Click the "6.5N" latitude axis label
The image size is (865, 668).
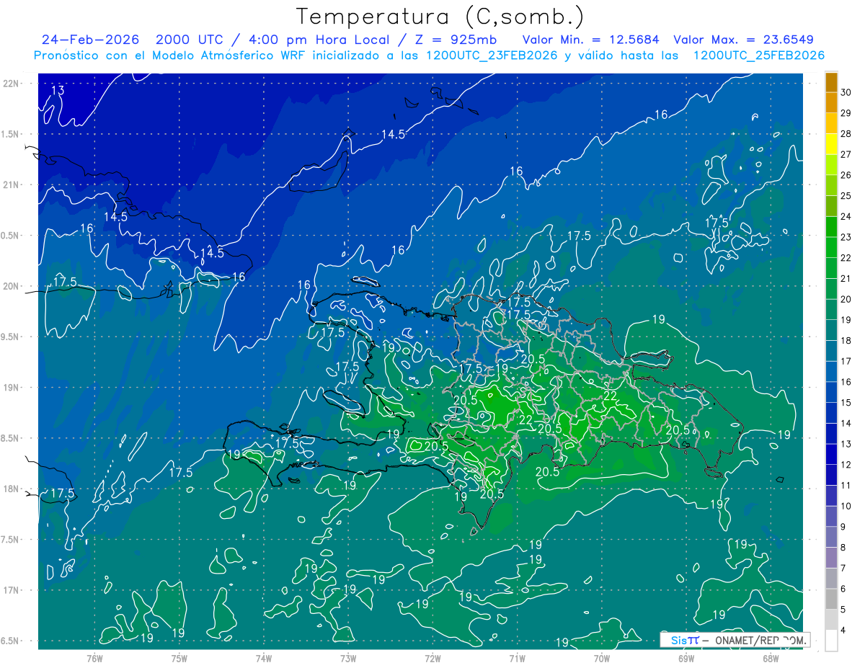coord(11,641)
